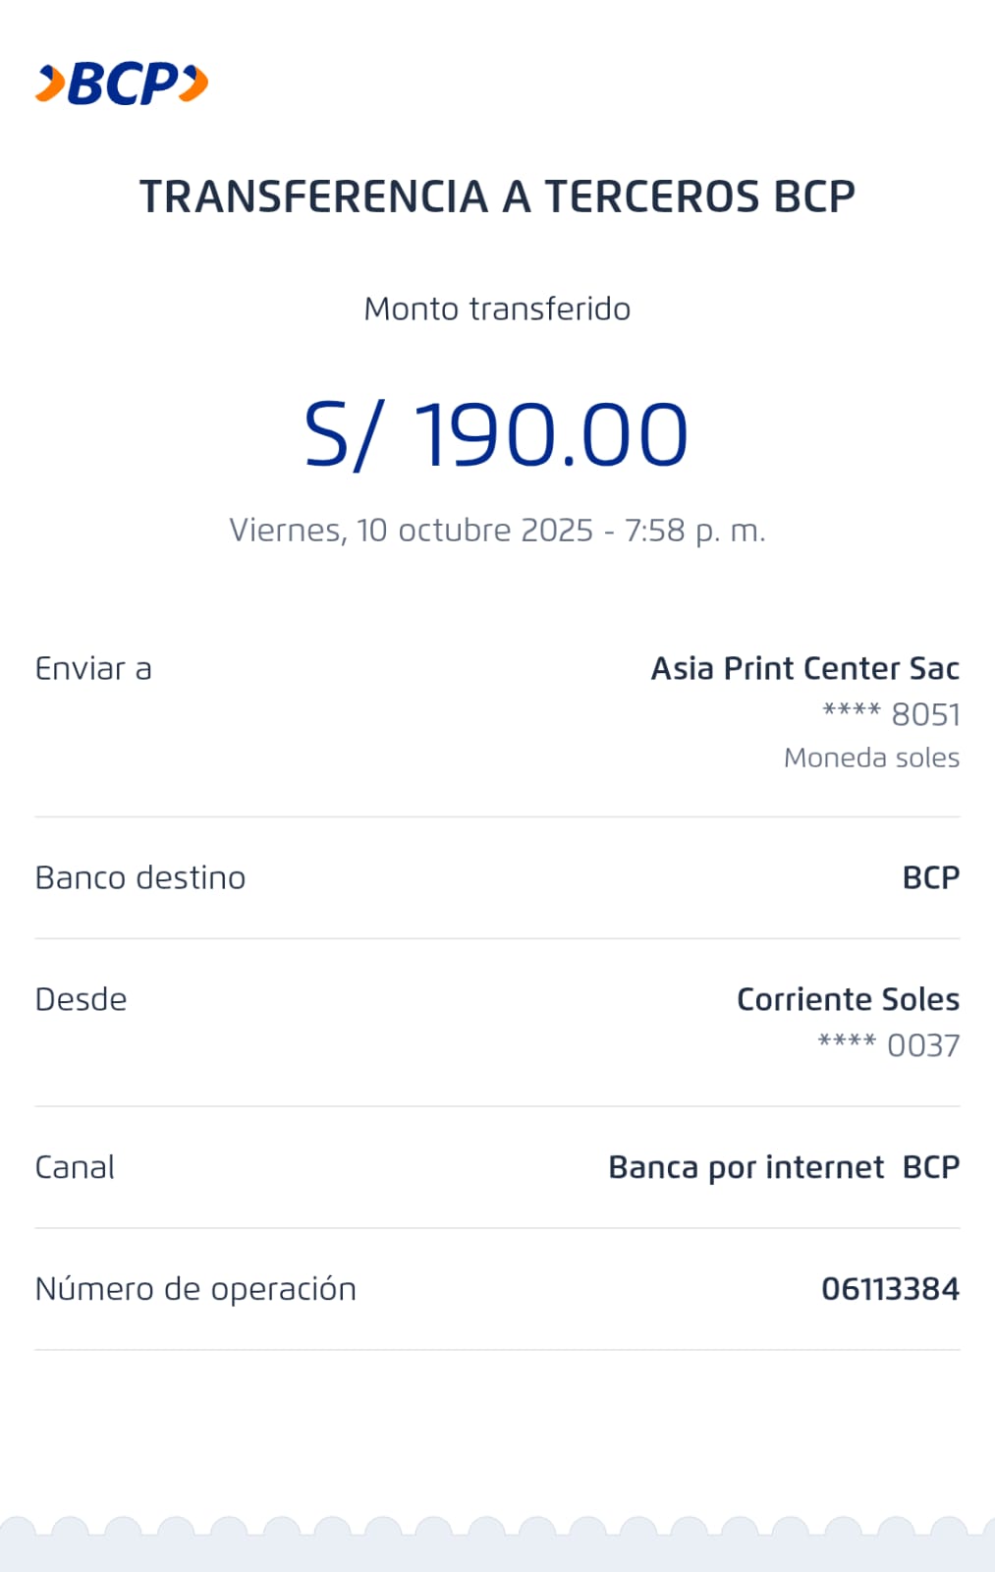Click source account number ending 0037

pyautogui.click(x=889, y=1045)
